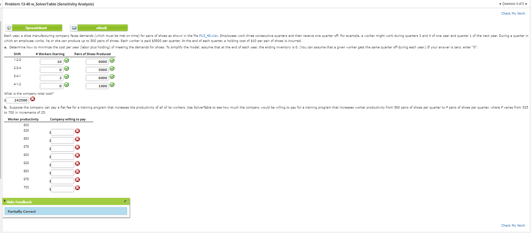The image size is (531, 233).
Task: Click the workers starting field for shift 3-4-1
Action: pyautogui.click(x=51, y=78)
